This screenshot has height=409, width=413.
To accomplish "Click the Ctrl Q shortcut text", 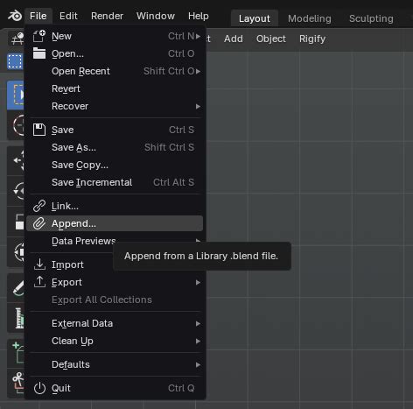I will [x=181, y=388].
